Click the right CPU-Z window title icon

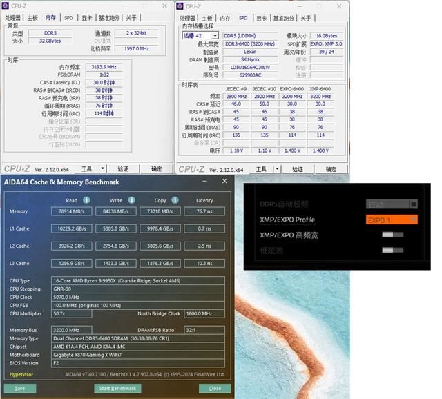pyautogui.click(x=181, y=6)
